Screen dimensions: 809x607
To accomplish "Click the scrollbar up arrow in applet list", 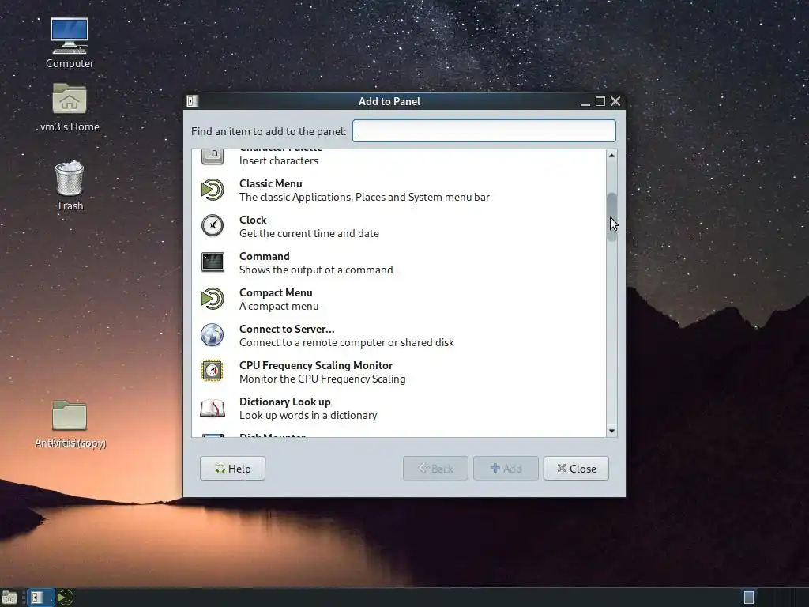I will click(x=612, y=156).
